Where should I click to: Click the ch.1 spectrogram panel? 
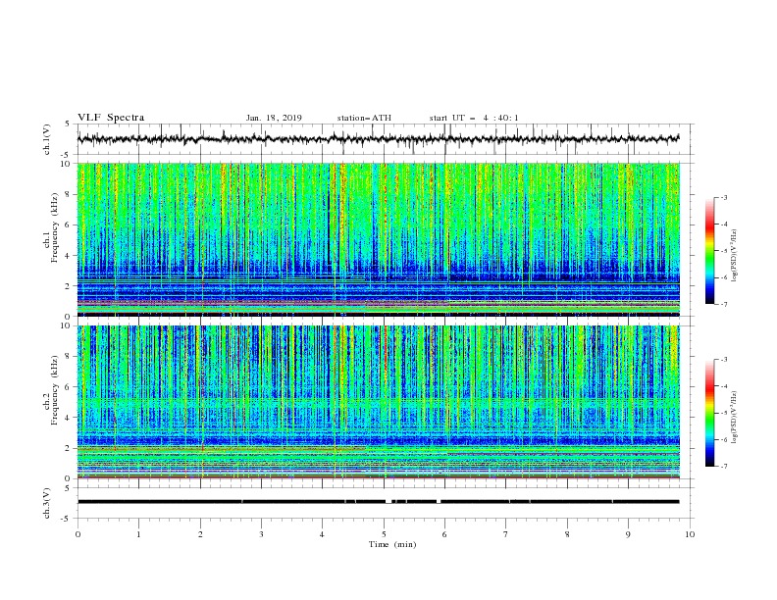(379, 239)
